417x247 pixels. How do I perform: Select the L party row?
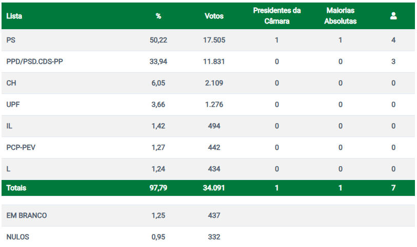(x=8, y=169)
